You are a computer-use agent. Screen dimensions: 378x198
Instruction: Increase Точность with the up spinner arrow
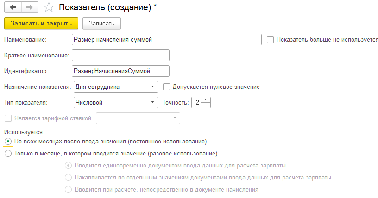pyautogui.click(x=205, y=100)
